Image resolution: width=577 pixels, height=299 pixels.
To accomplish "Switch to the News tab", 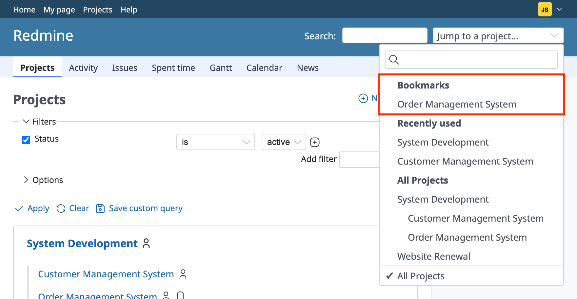I will click(x=308, y=68).
